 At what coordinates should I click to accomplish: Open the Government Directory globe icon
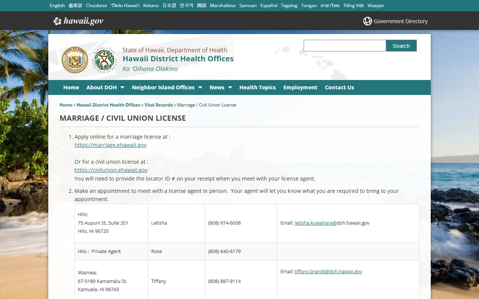point(367,21)
